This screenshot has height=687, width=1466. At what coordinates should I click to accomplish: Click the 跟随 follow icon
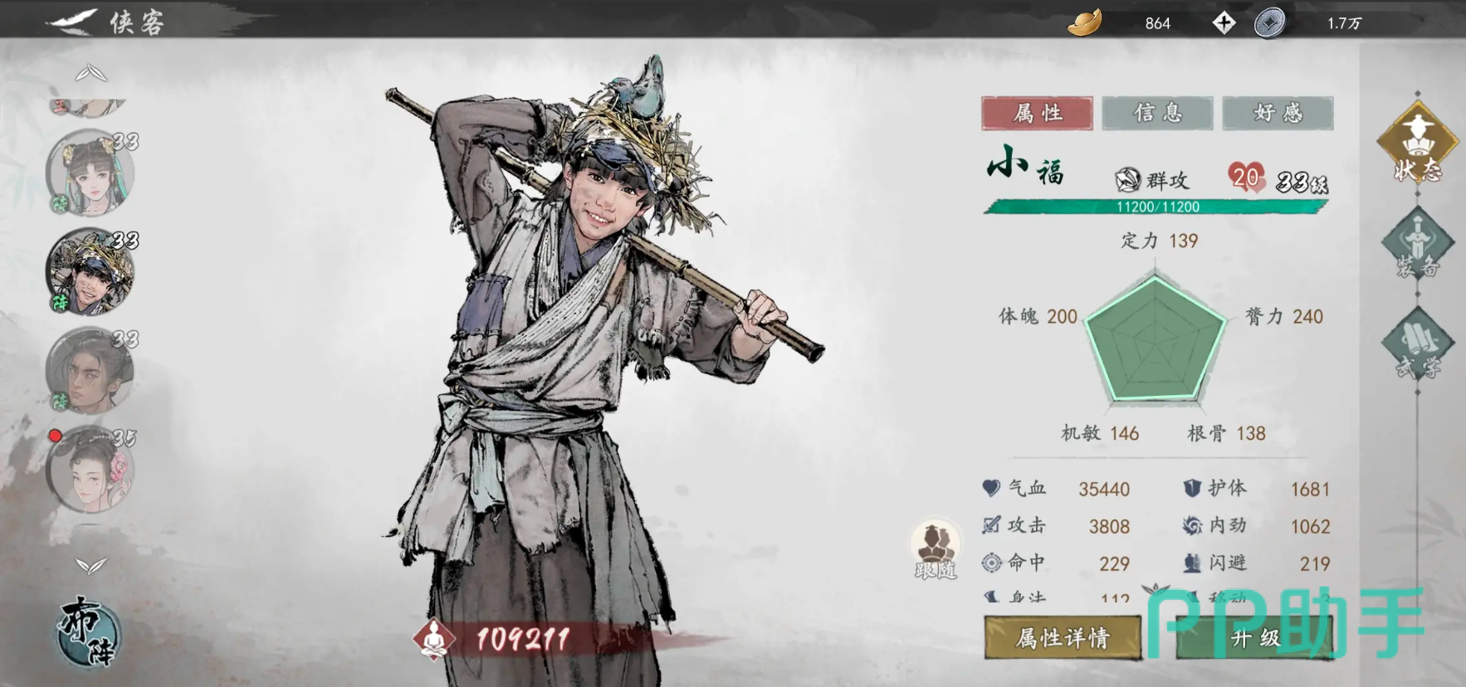pyautogui.click(x=936, y=550)
